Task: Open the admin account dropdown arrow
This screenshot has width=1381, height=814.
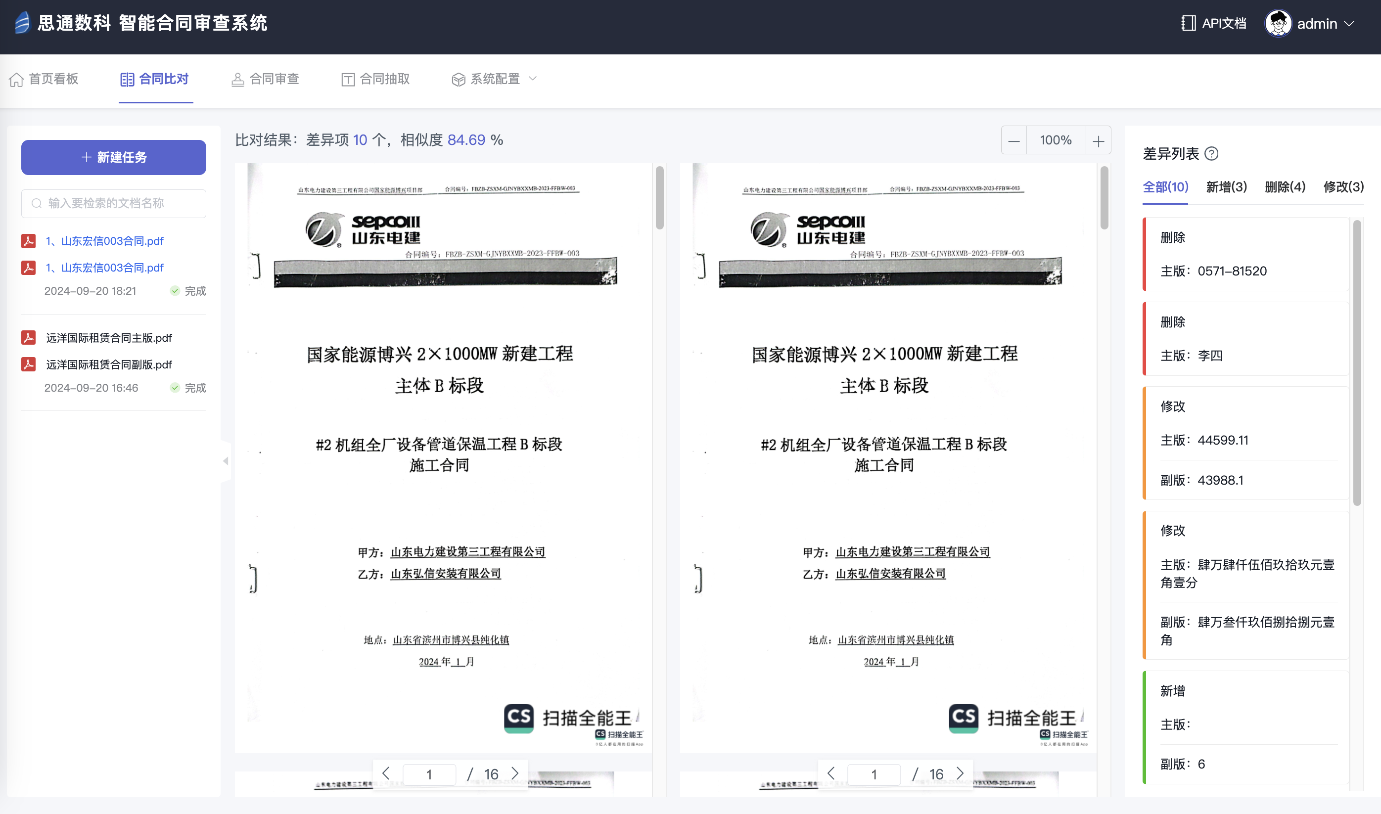Action: (1350, 24)
